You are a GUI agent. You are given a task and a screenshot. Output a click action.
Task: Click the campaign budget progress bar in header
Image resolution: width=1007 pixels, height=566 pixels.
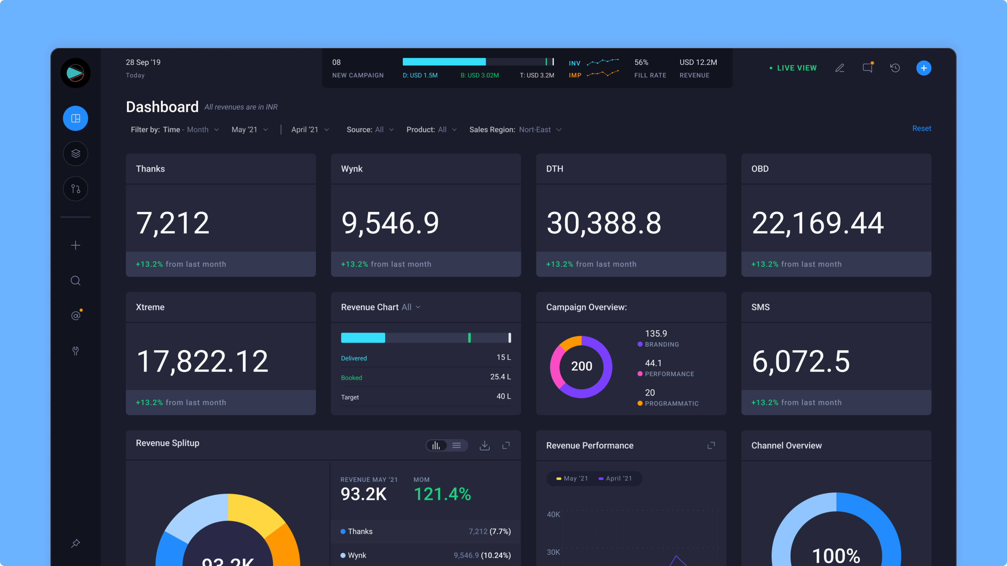(478, 62)
